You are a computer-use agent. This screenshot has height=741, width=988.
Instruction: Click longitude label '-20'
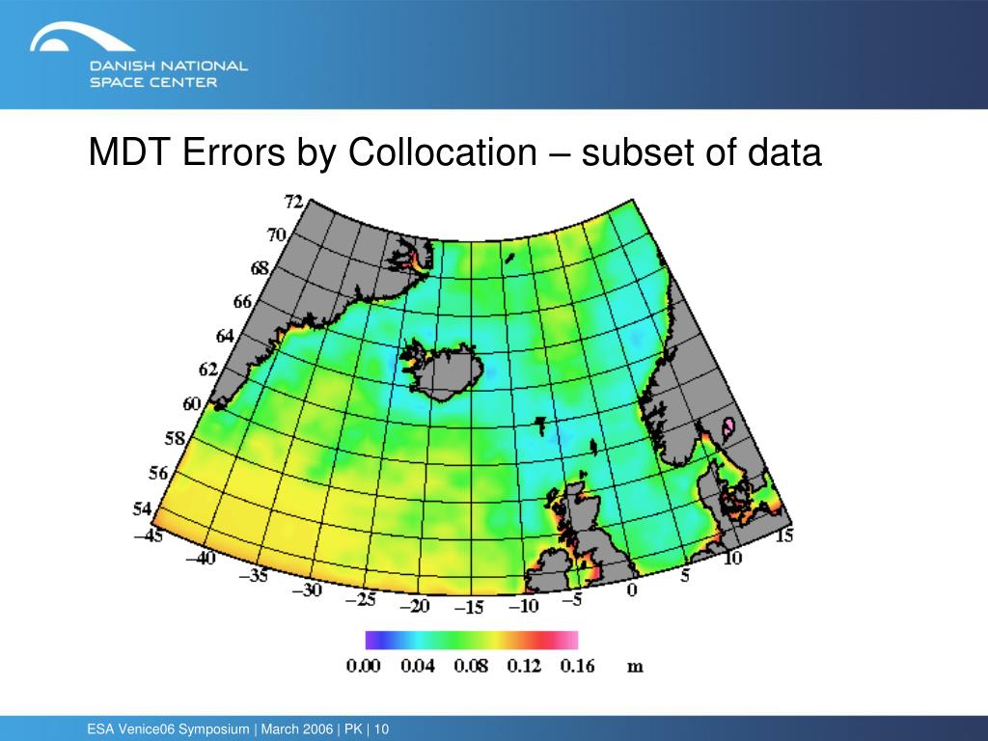[415, 606]
